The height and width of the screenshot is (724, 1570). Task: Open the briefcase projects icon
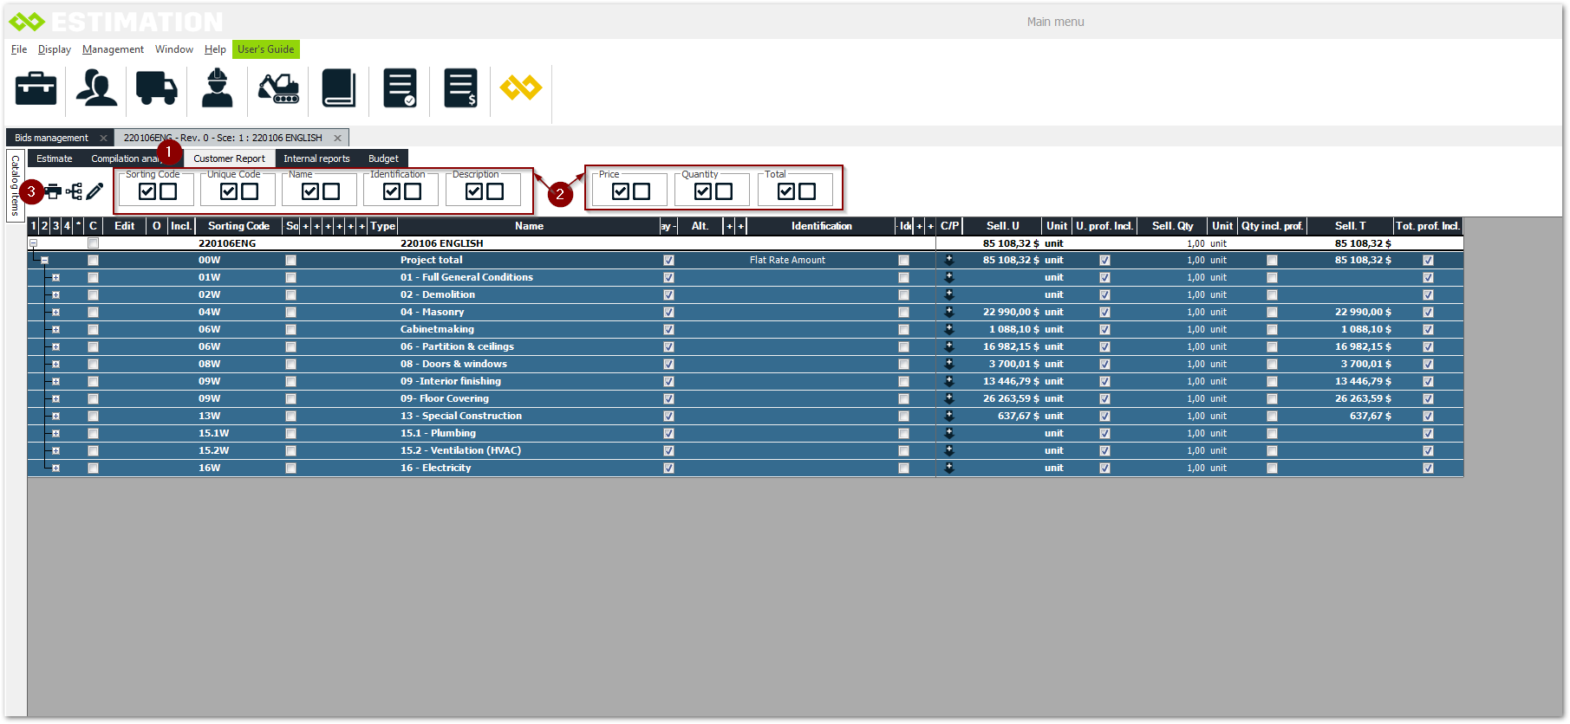pyautogui.click(x=36, y=88)
